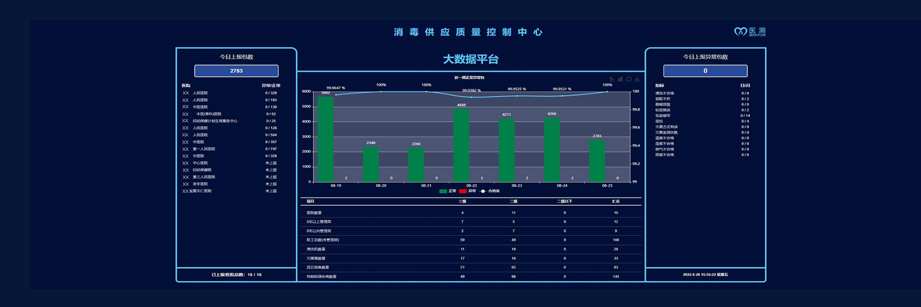The width and height of the screenshot is (921, 307).
Task: Click the green bar for 08-19
Action: pyautogui.click(x=325, y=139)
